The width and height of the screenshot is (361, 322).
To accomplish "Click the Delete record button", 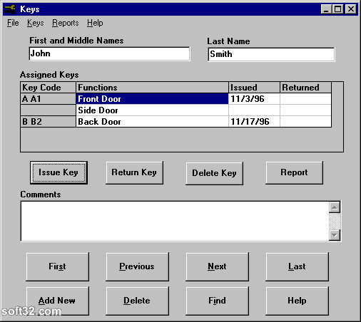I will point(137,301).
